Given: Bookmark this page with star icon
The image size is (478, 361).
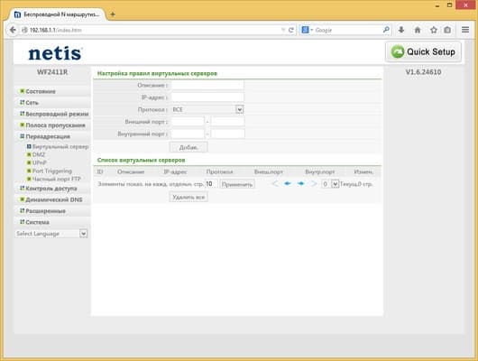Looking at the screenshot, I should coord(434,30).
